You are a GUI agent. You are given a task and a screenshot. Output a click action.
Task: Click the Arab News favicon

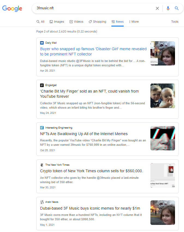coord(42,202)
